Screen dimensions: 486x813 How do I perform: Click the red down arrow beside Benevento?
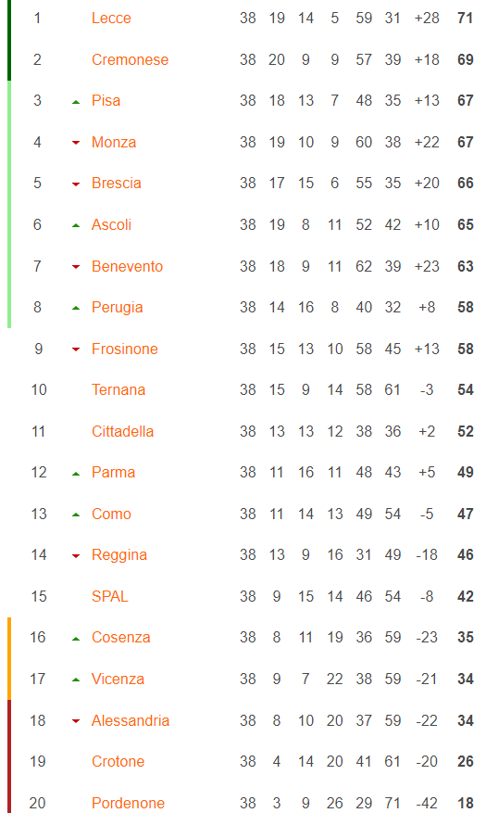pos(76,267)
